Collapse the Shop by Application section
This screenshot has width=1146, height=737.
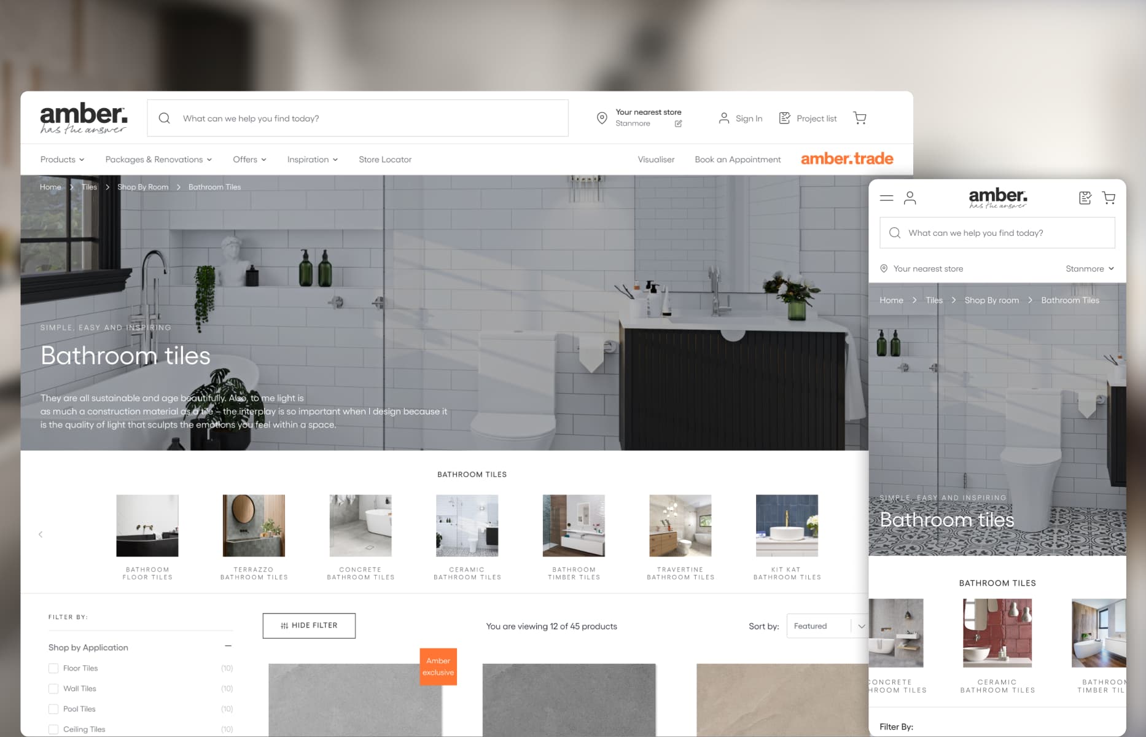[228, 646]
